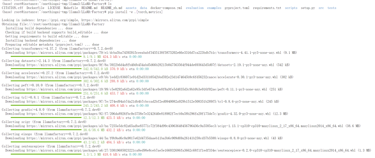
Task: Click the 'Obtaining file:///root' line
Action: coord(53,24)
